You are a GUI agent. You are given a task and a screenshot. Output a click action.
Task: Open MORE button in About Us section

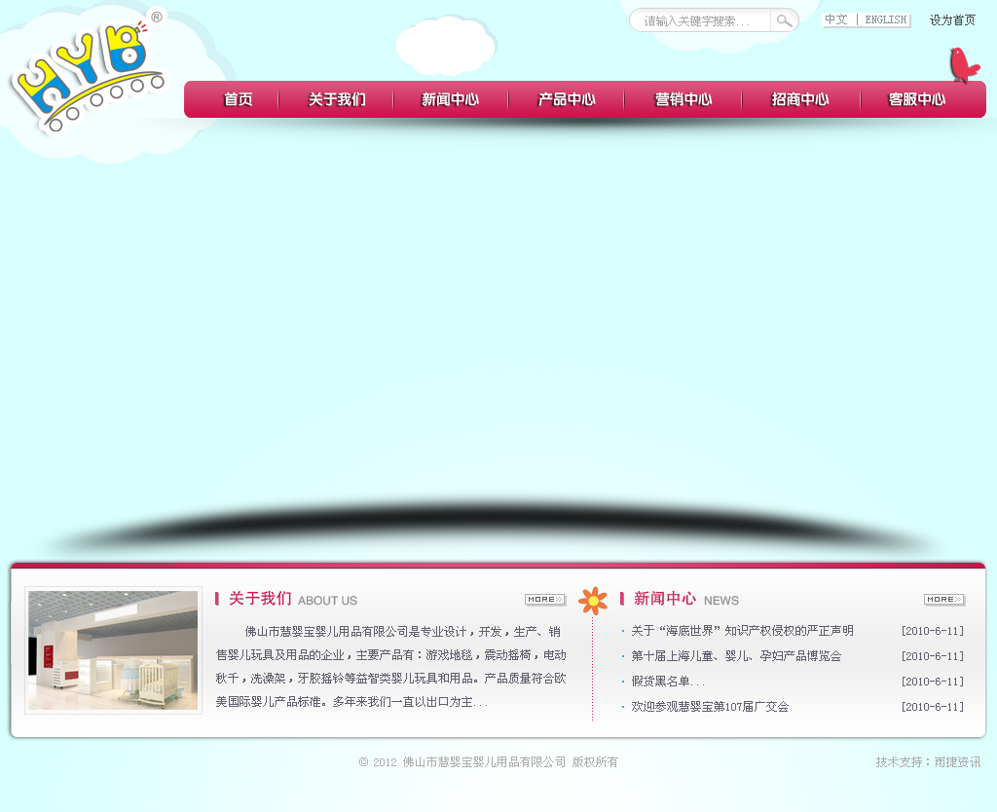[x=544, y=600]
